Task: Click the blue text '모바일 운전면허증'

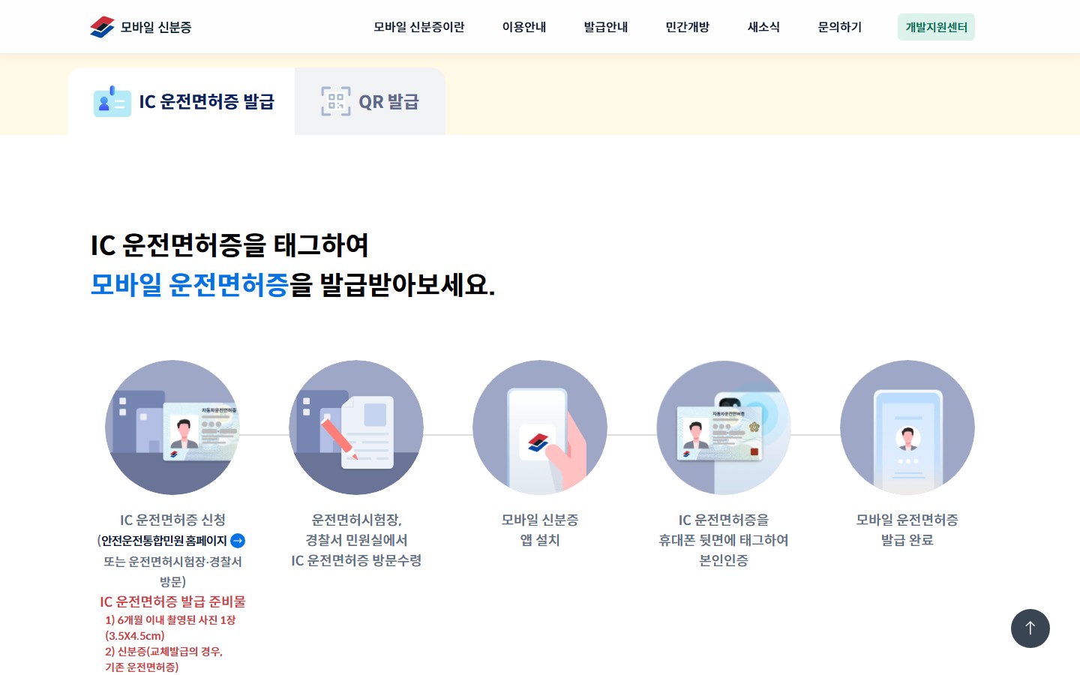Action: pyautogui.click(x=190, y=285)
